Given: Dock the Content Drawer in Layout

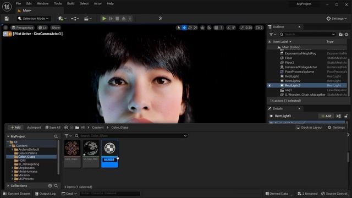Looking at the screenshot, I should pyautogui.click(x=309, y=128).
